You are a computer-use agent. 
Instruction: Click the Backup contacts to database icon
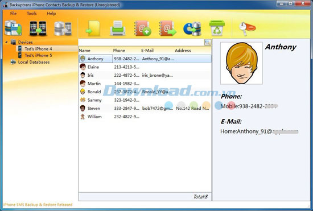tap(13, 28)
